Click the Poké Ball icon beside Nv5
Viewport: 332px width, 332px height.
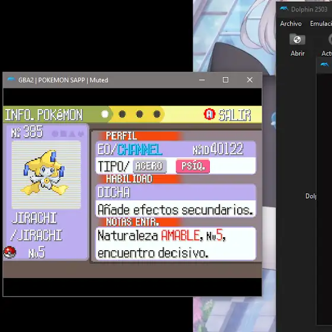[9, 252]
